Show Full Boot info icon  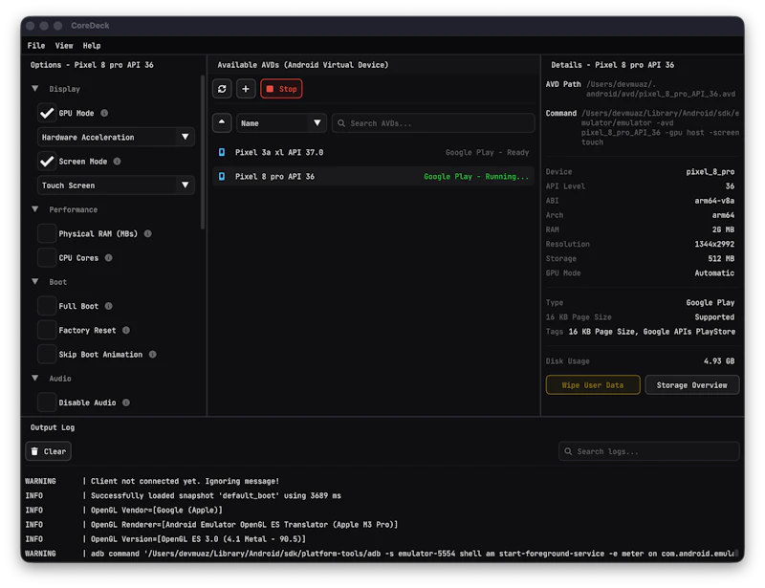pos(109,306)
